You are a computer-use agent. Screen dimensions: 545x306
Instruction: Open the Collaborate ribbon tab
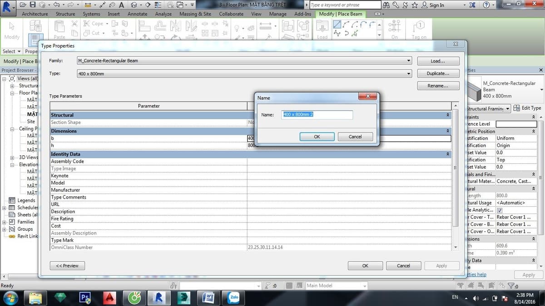pyautogui.click(x=231, y=14)
